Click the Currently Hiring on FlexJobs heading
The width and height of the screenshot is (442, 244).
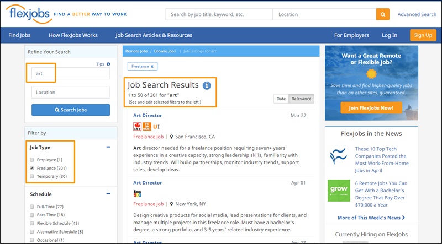[x=371, y=235]
